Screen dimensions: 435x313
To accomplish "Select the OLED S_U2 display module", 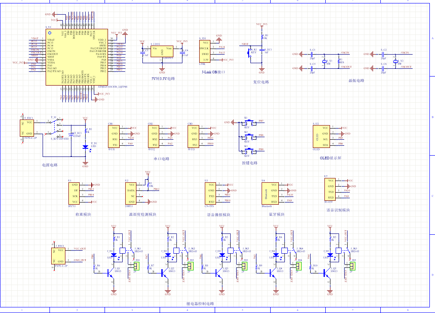I will pyautogui.click(x=325, y=136).
